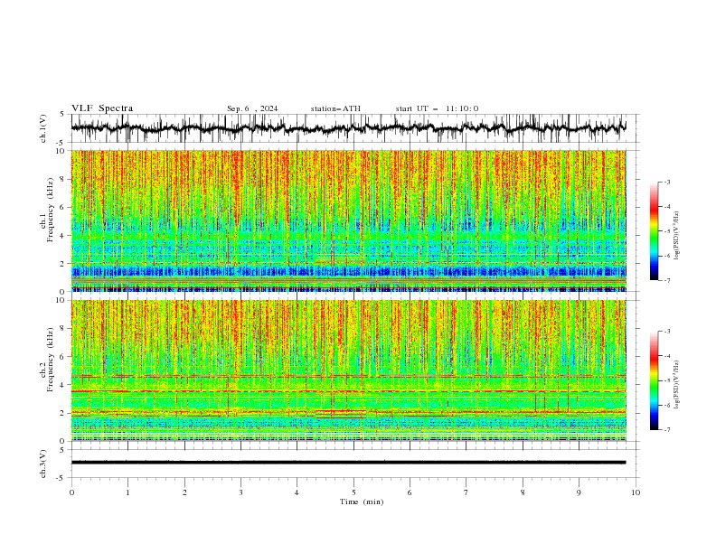Click the "-7" label on lower color bar

click(x=666, y=429)
